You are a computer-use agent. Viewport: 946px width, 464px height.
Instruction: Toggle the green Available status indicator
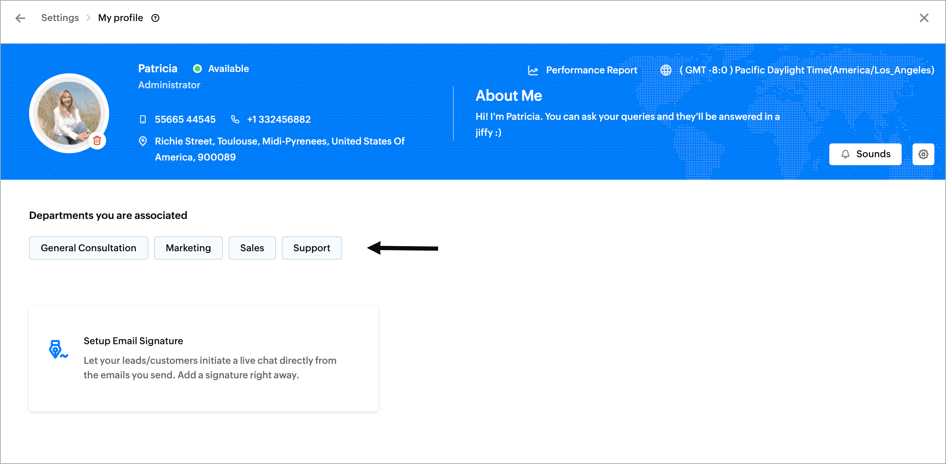[197, 69]
